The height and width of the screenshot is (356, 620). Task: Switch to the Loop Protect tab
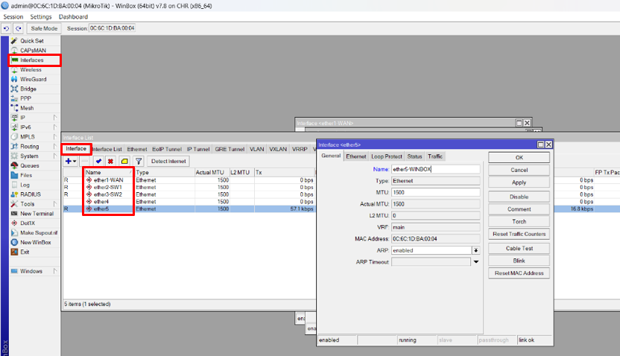pos(386,156)
